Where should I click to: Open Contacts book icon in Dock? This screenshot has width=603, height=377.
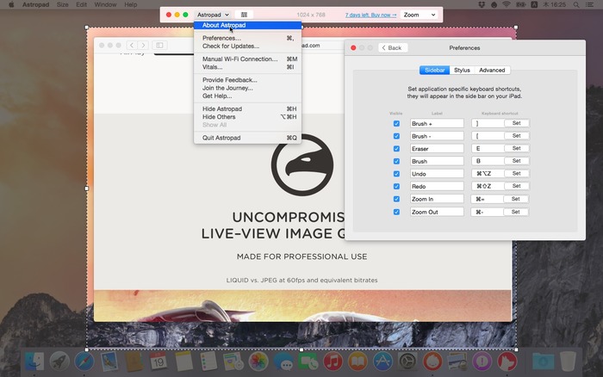click(134, 362)
